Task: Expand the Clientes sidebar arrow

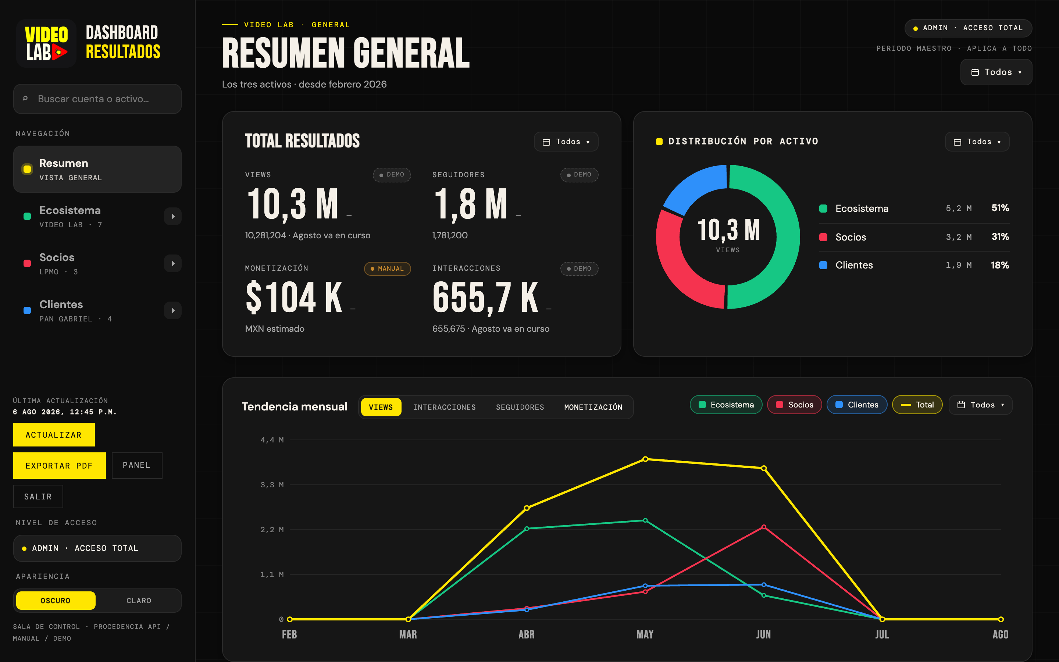Action: tap(173, 310)
